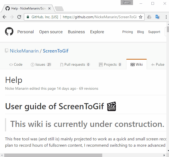This screenshot has height=157, width=169.
Task: Open the NickeManarin user profile link
Action: coord(24,51)
